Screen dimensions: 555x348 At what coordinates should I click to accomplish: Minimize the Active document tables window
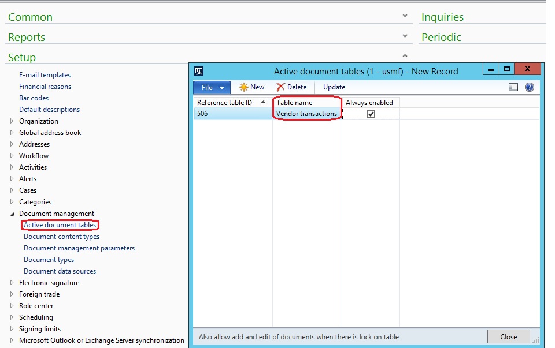(x=490, y=69)
